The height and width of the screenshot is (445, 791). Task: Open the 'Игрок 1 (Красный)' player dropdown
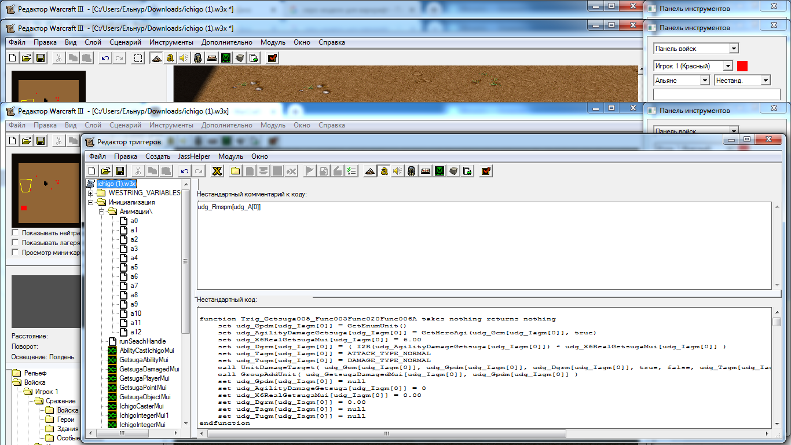(693, 66)
